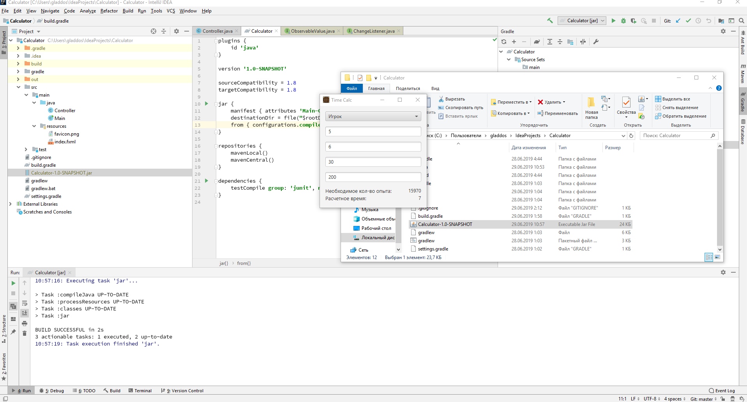Image resolution: width=747 pixels, height=402 pixels.
Task: Commit changes with the green Git checkmark
Action: click(x=689, y=21)
